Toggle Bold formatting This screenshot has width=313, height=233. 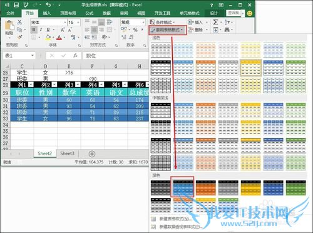click(34, 30)
